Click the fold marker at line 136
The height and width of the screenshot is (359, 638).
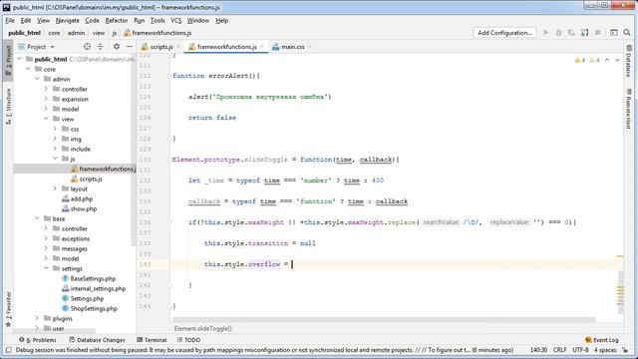170,222
